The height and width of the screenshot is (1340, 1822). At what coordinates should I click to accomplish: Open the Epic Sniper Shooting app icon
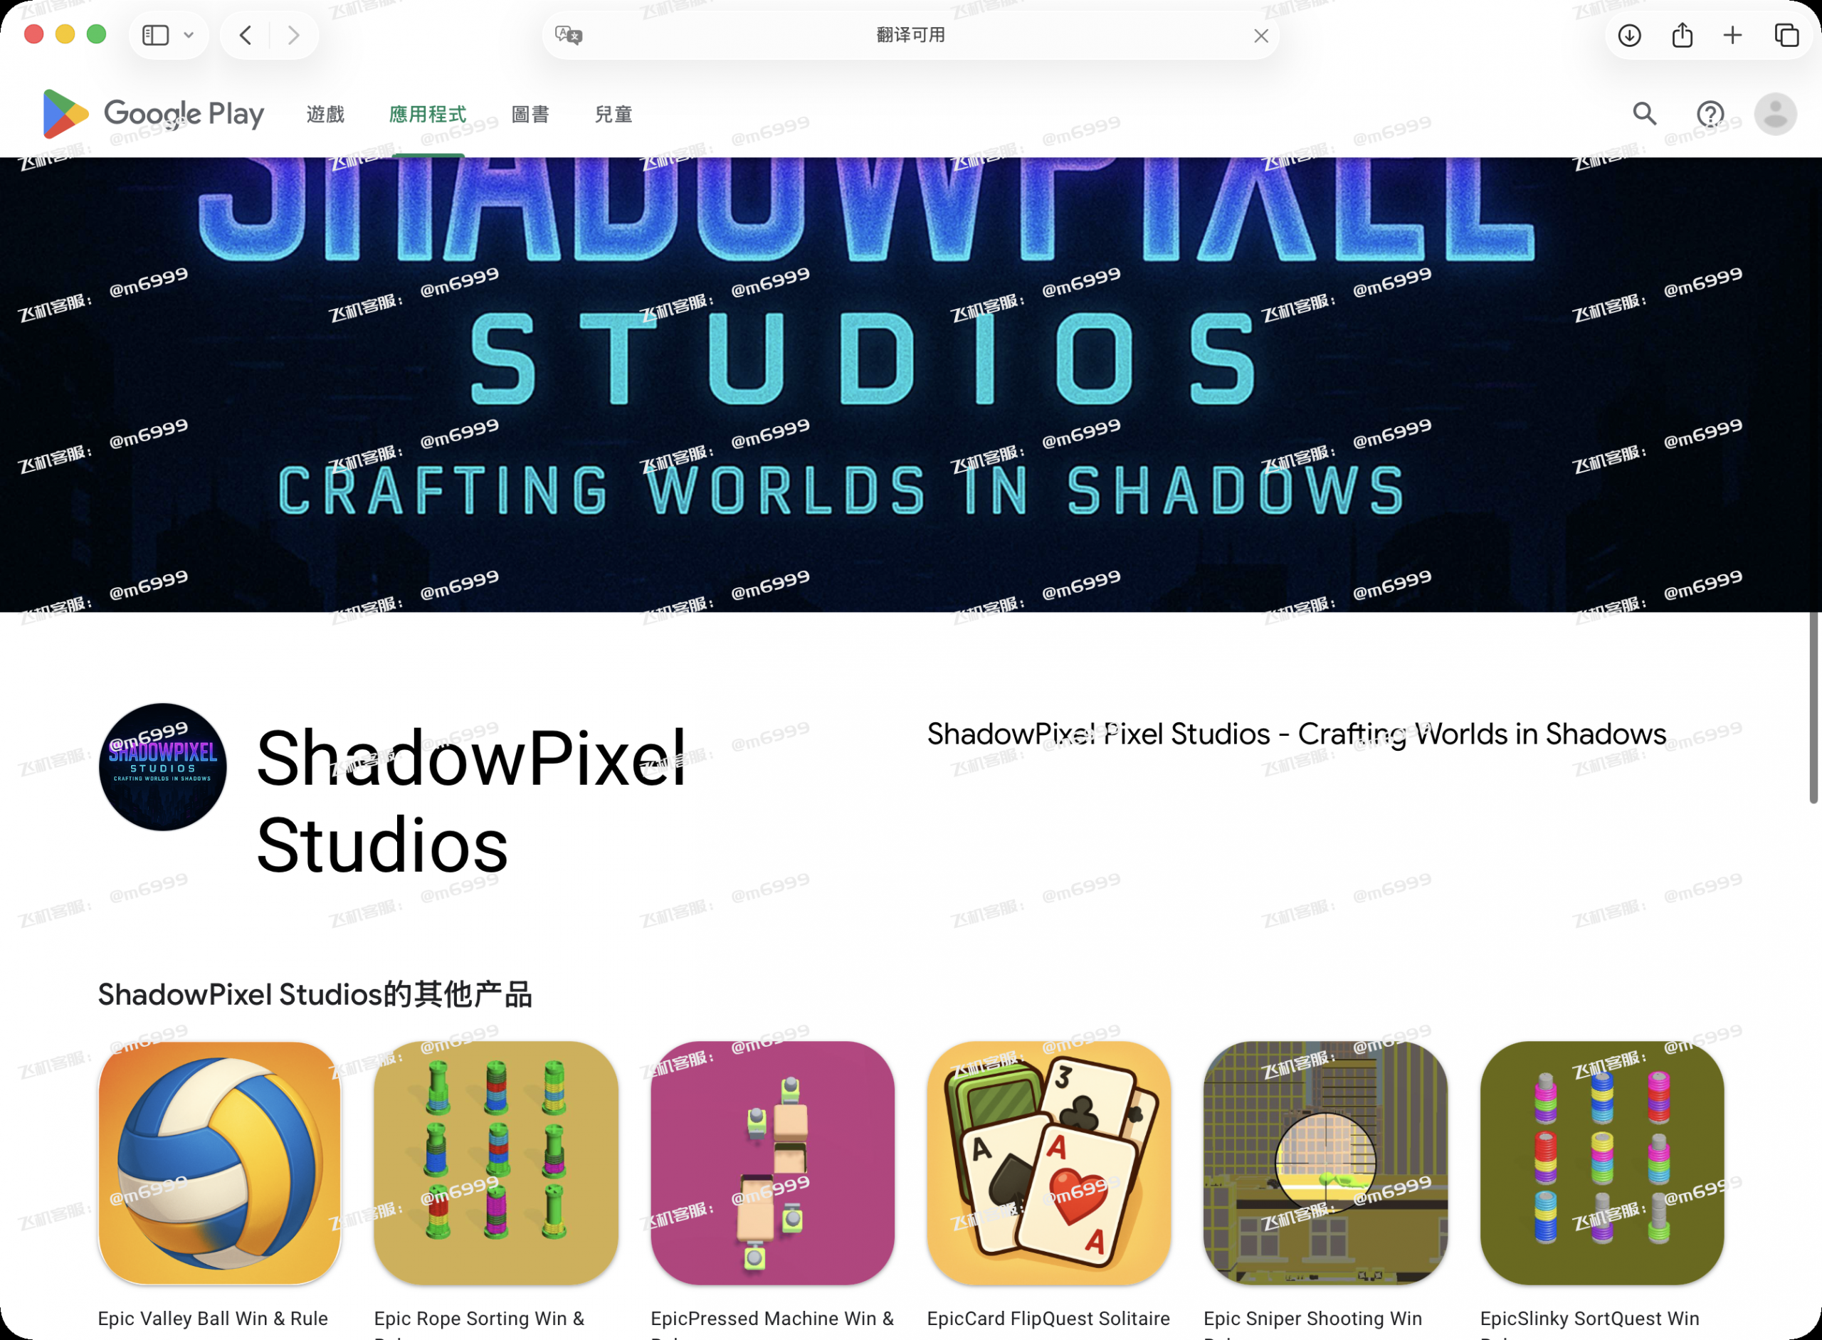(1325, 1164)
